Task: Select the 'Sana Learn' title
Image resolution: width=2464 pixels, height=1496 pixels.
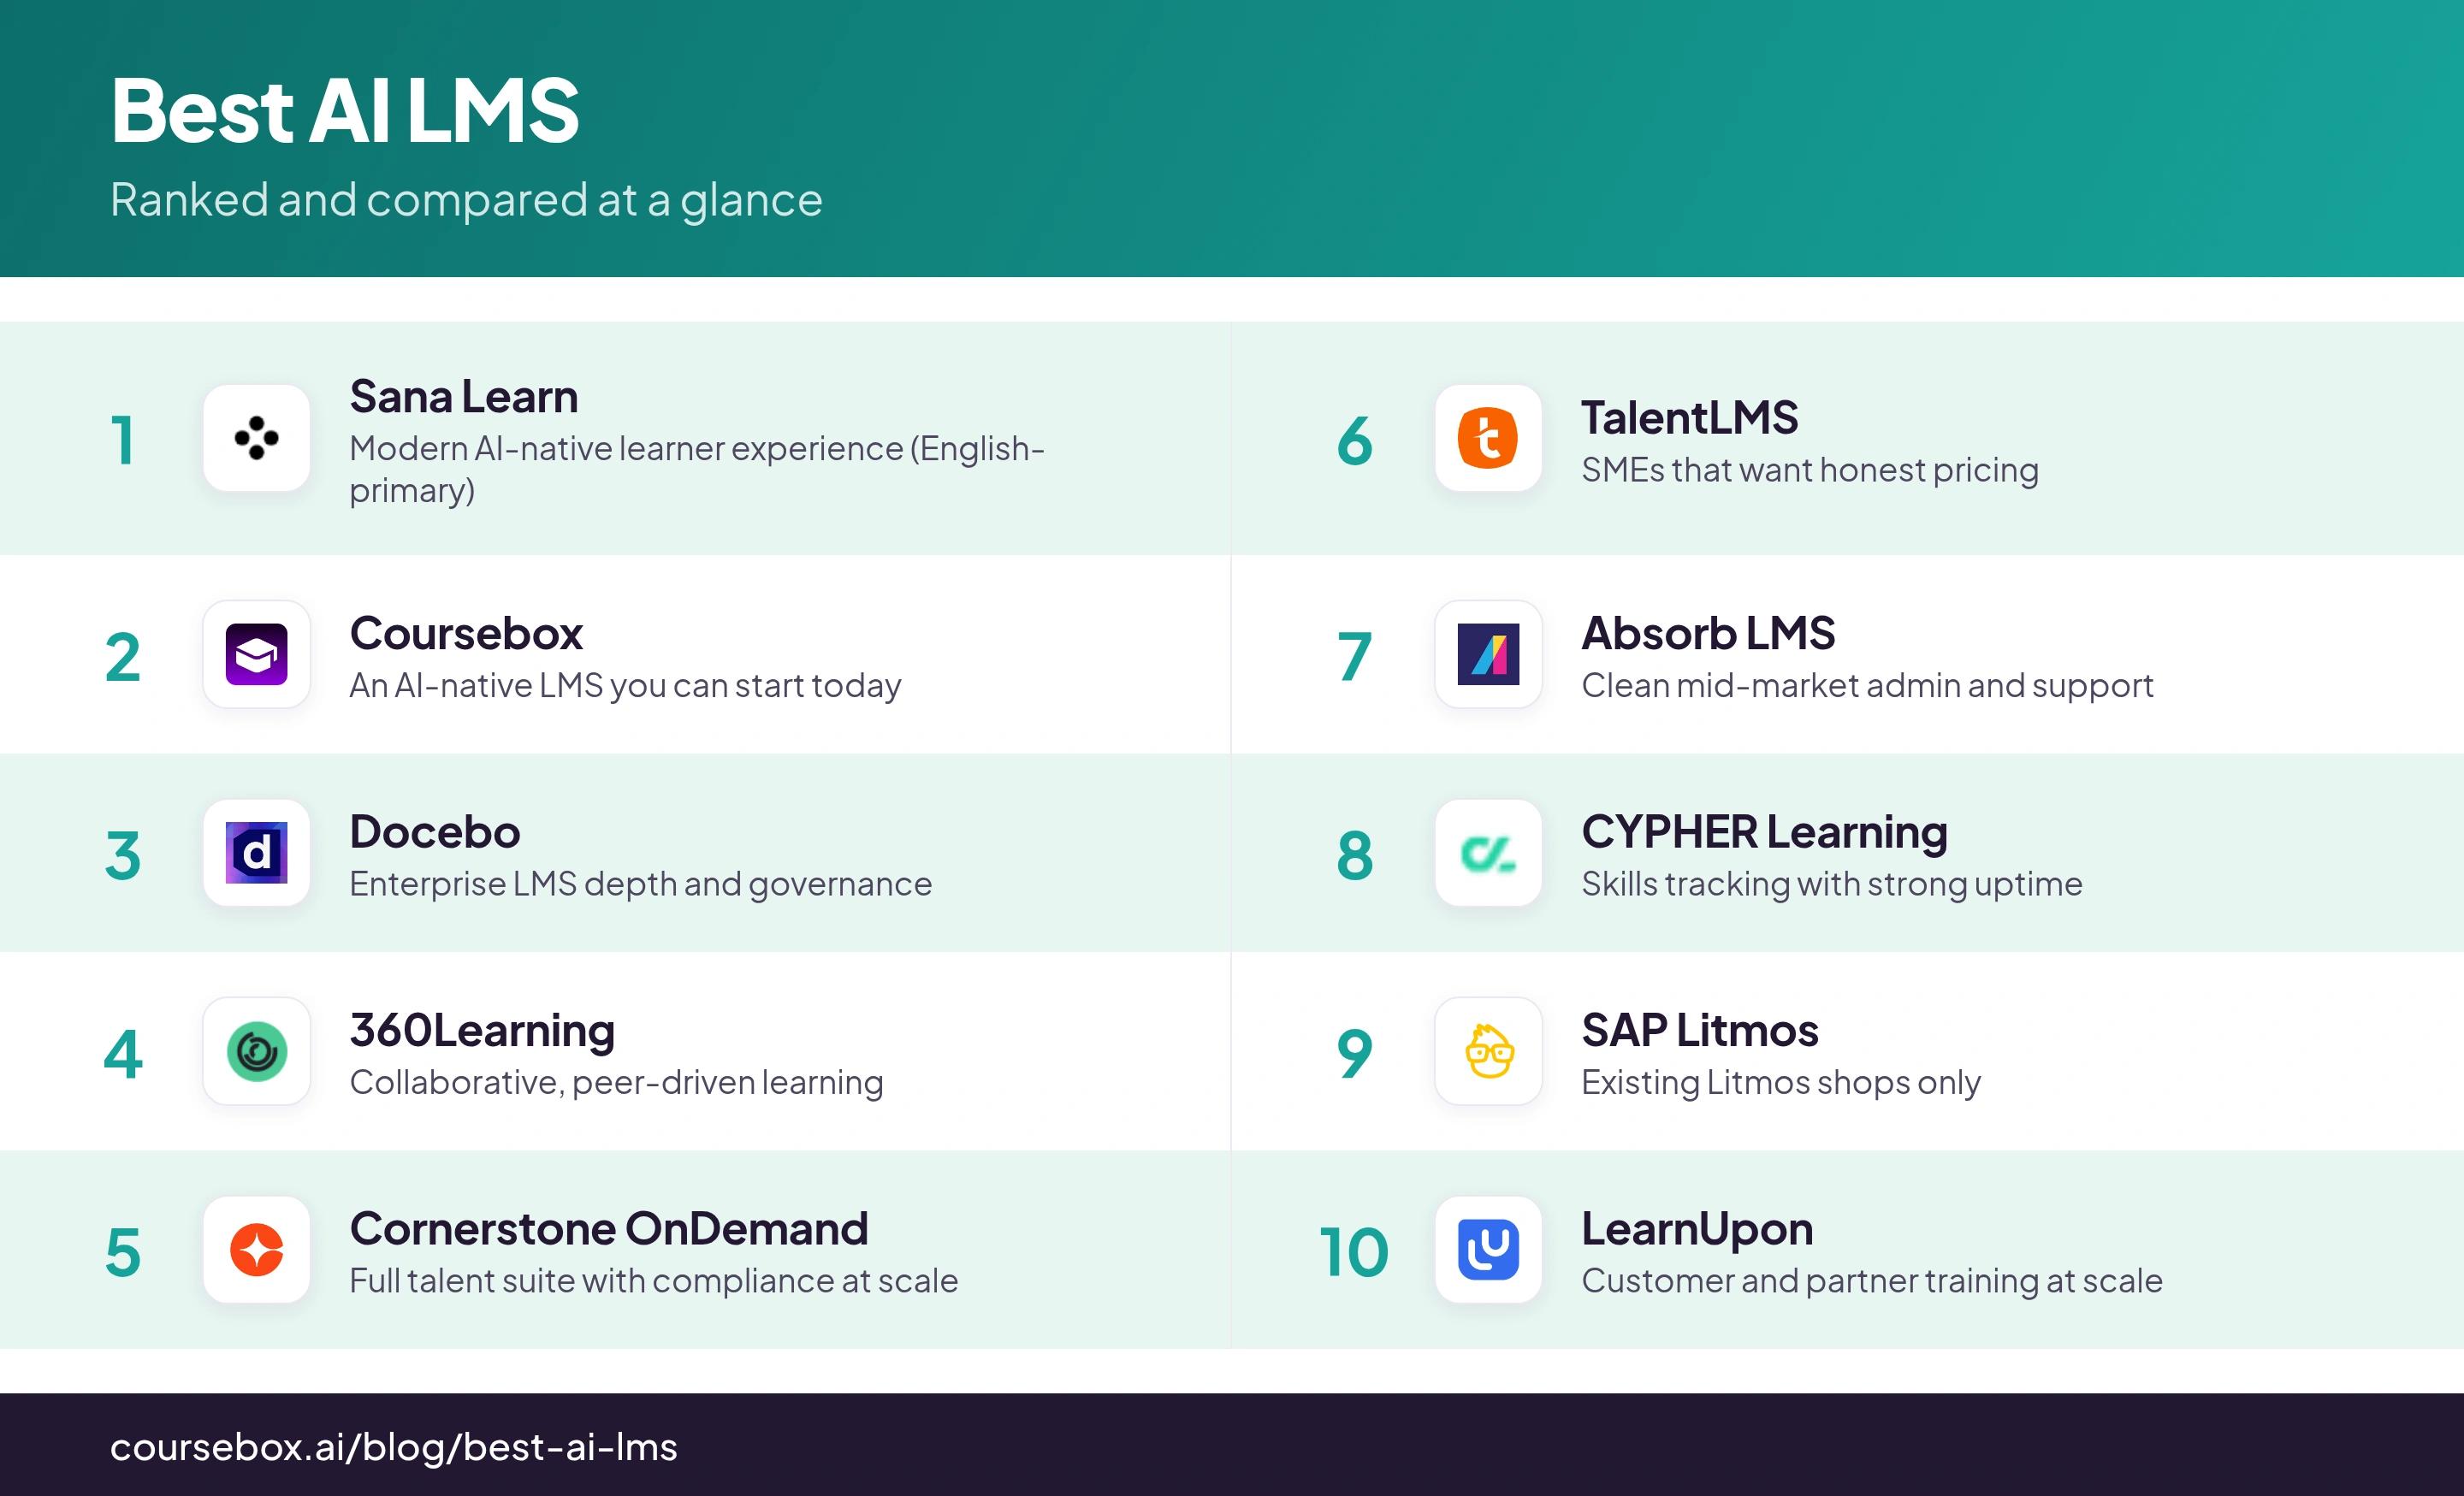Action: (x=464, y=397)
